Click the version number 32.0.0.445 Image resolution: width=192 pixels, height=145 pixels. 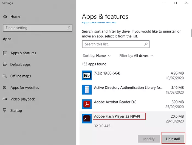click(102, 126)
